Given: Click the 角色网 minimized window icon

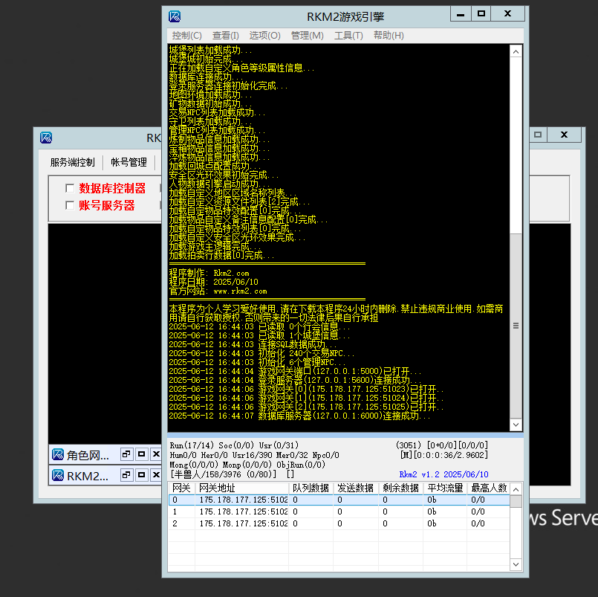Looking at the screenshot, I should pyautogui.click(x=57, y=455).
